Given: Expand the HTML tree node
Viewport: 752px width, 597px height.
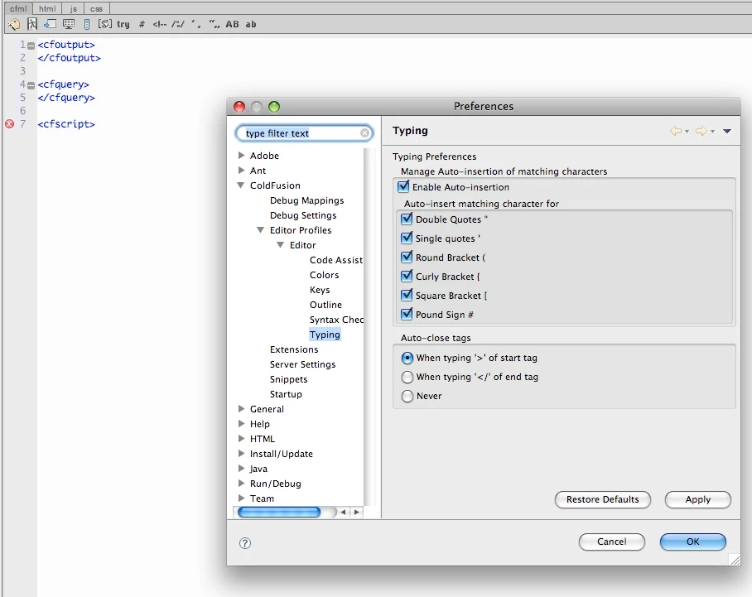Looking at the screenshot, I should (241, 438).
